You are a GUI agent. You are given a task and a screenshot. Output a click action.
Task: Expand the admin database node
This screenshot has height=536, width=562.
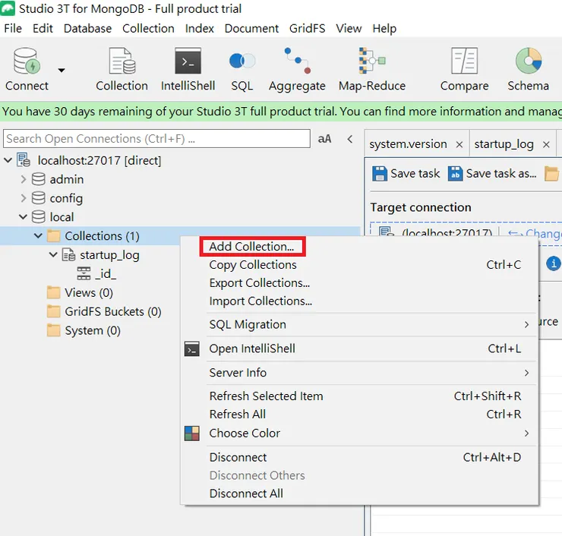pyautogui.click(x=24, y=179)
